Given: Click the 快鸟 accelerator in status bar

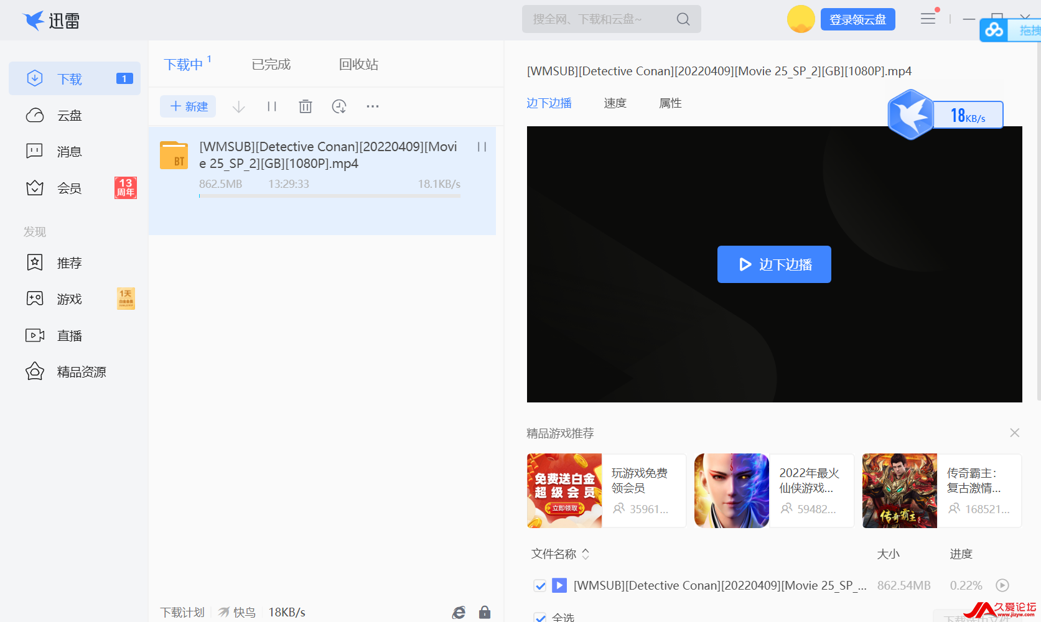Looking at the screenshot, I should (237, 613).
